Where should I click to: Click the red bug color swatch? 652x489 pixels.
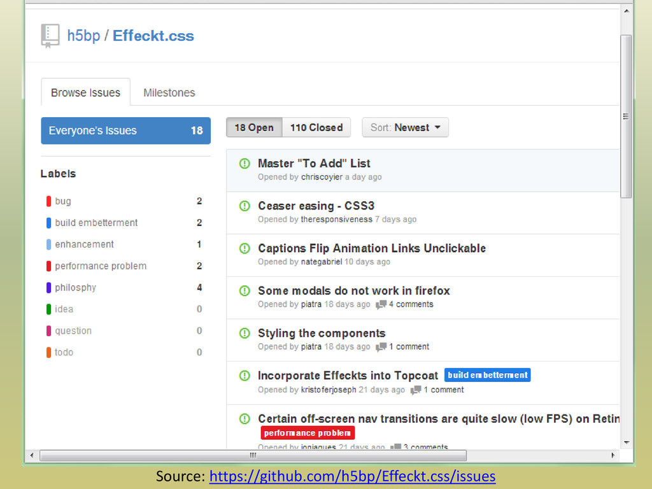[x=48, y=201]
